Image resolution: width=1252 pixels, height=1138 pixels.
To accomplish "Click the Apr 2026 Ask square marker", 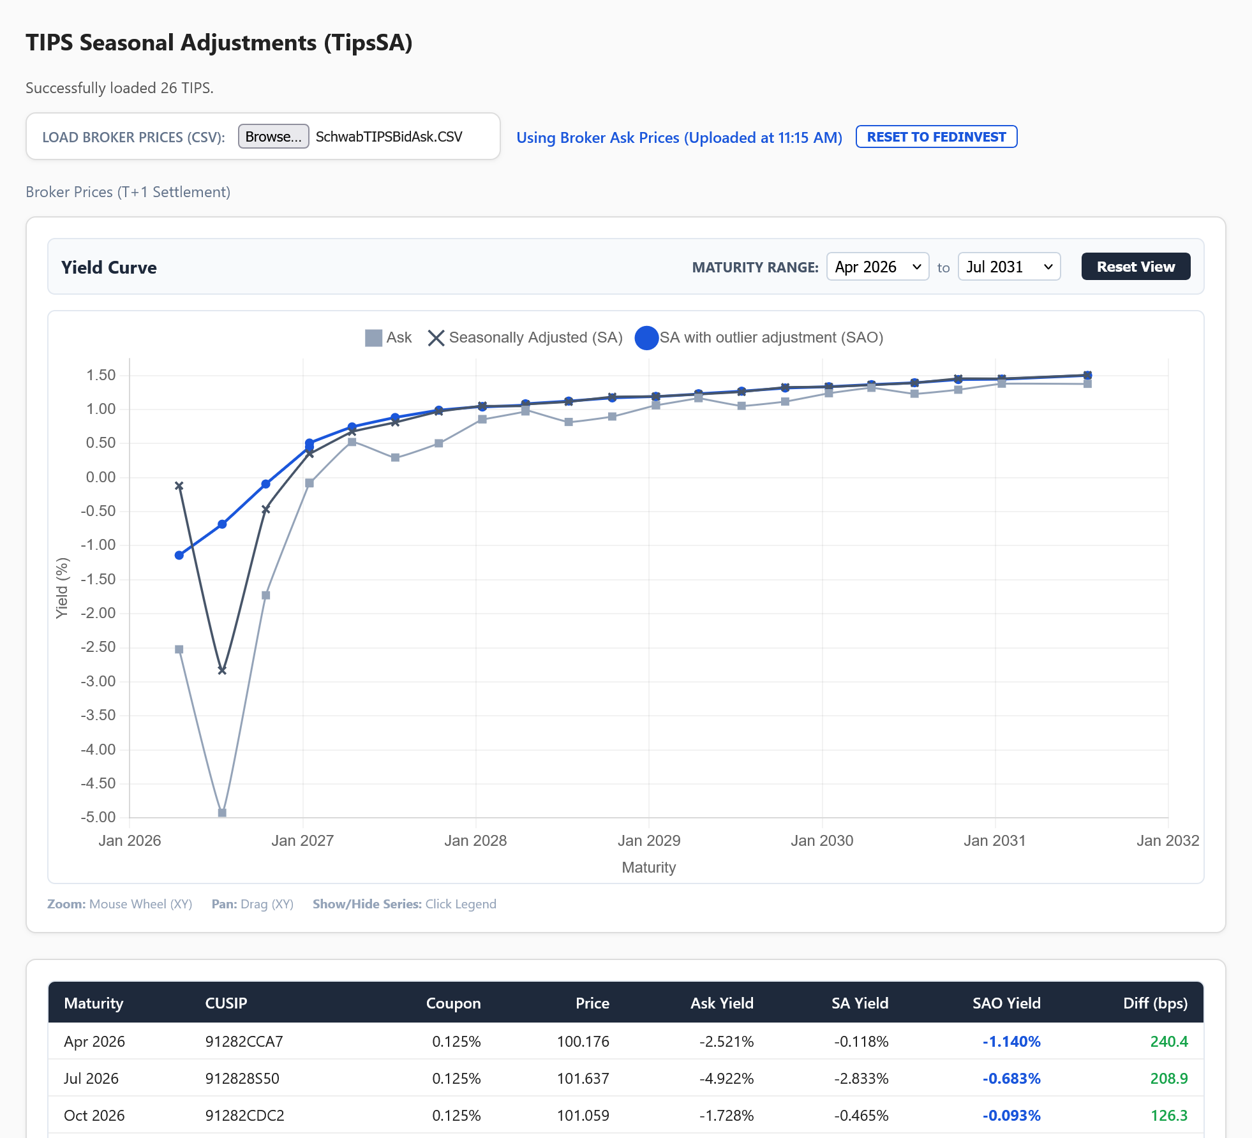I will point(179,649).
